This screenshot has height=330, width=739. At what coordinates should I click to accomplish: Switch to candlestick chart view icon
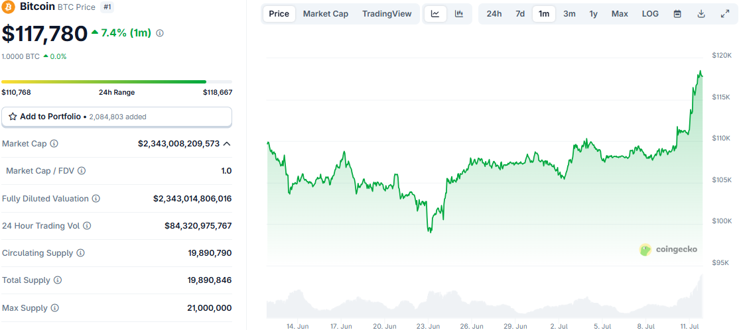(x=458, y=14)
